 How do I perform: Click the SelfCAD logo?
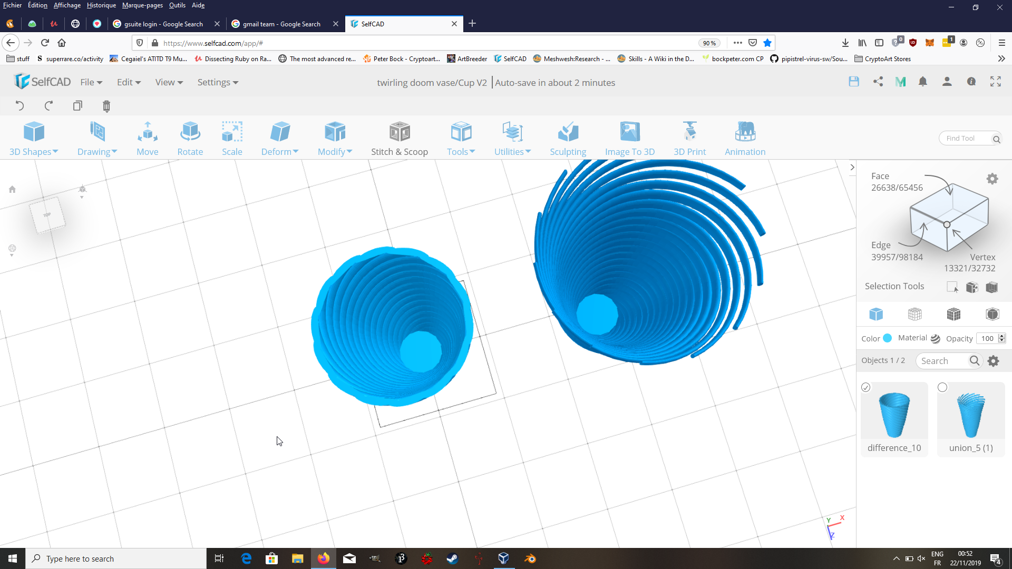click(42, 82)
